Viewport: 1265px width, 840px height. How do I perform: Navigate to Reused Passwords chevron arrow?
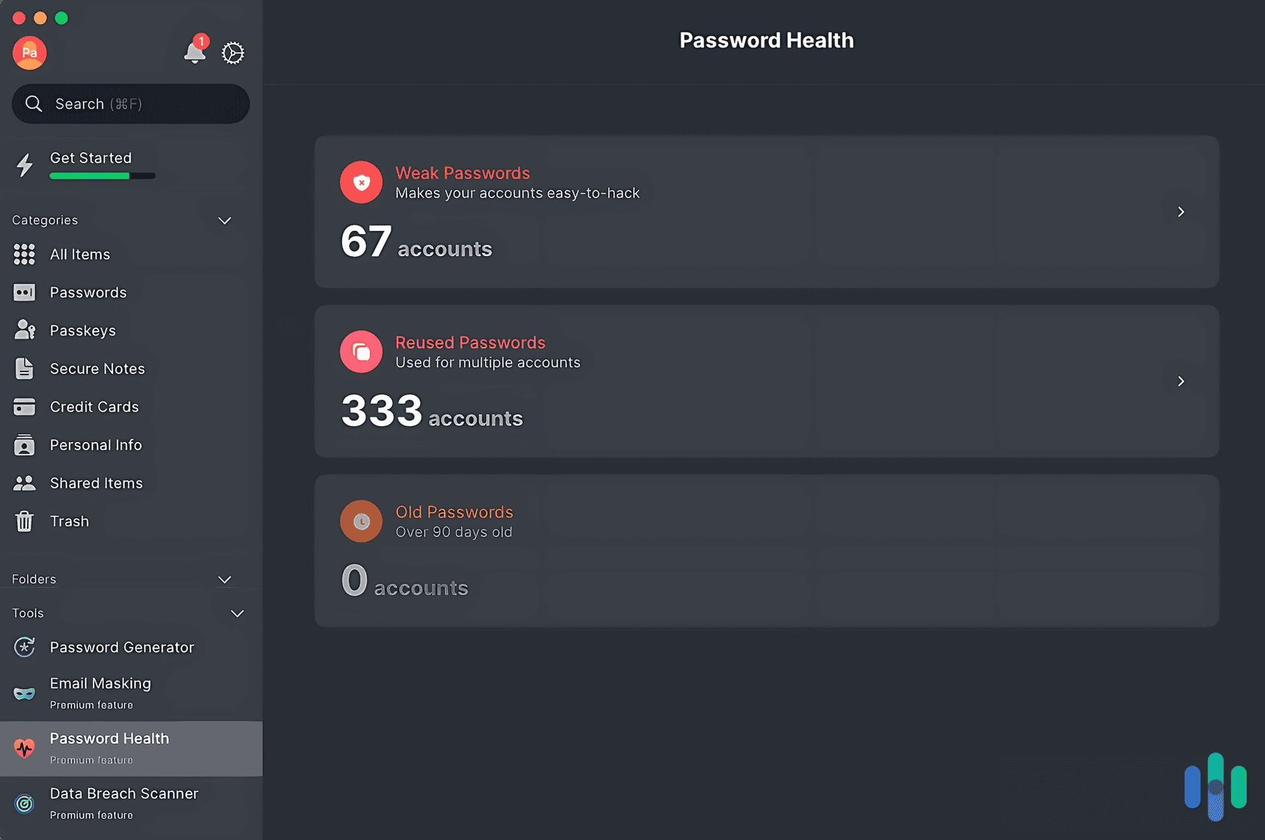(1180, 380)
